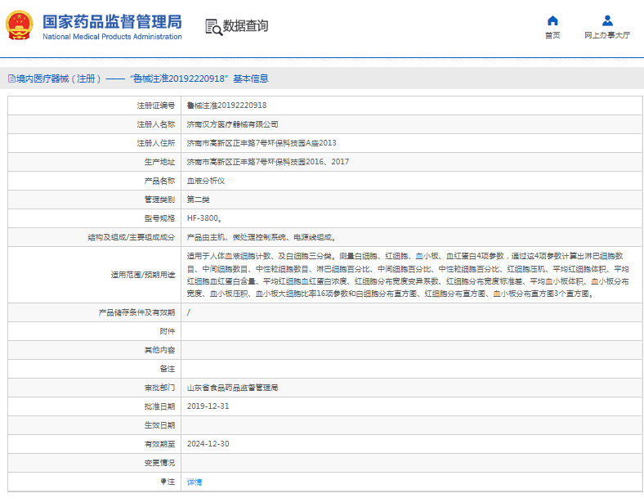Screen dimensions: 644x498
Task: Click the National Medical Products Administration subtitle
Action: pyautogui.click(x=112, y=37)
